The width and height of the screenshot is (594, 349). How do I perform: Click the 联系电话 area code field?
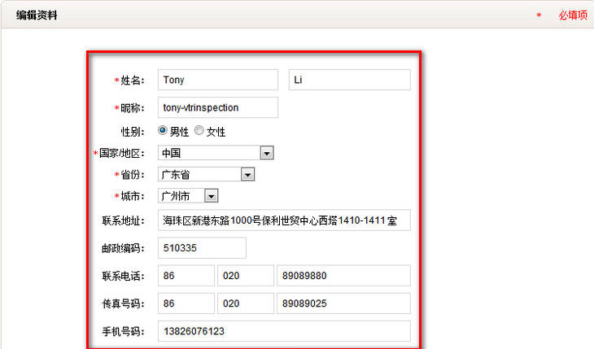(x=245, y=276)
